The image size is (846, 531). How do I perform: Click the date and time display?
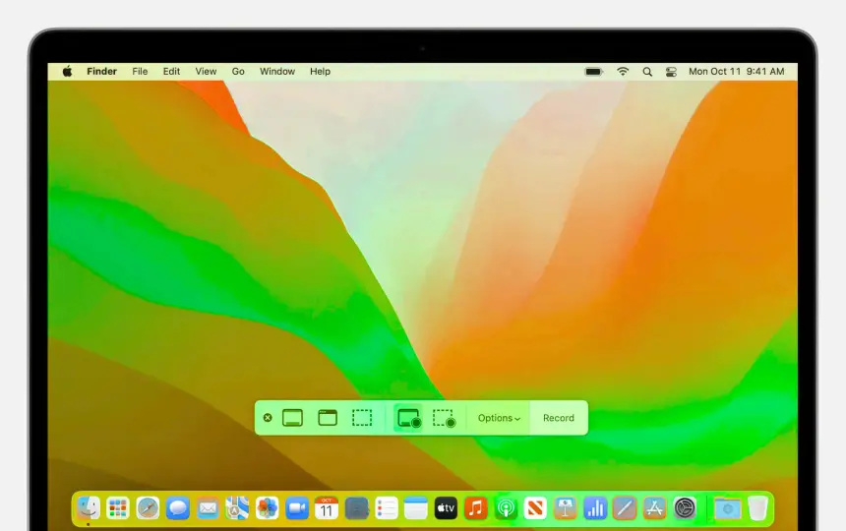coord(736,72)
